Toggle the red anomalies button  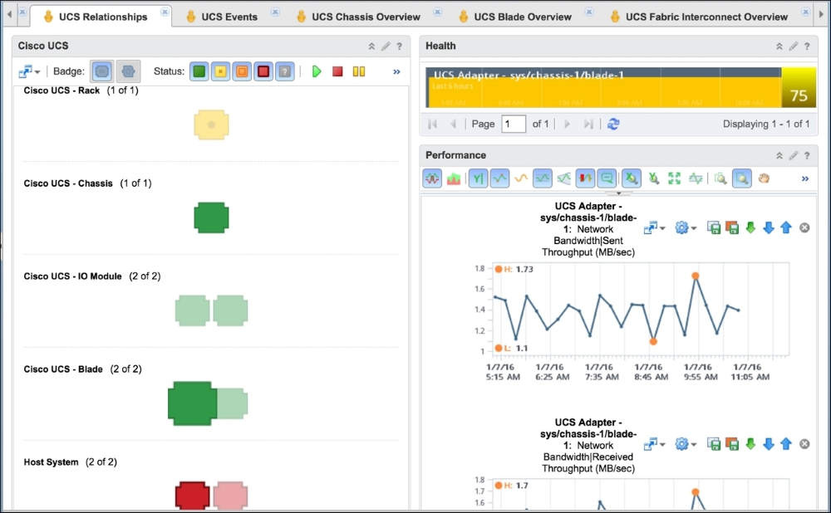click(585, 178)
